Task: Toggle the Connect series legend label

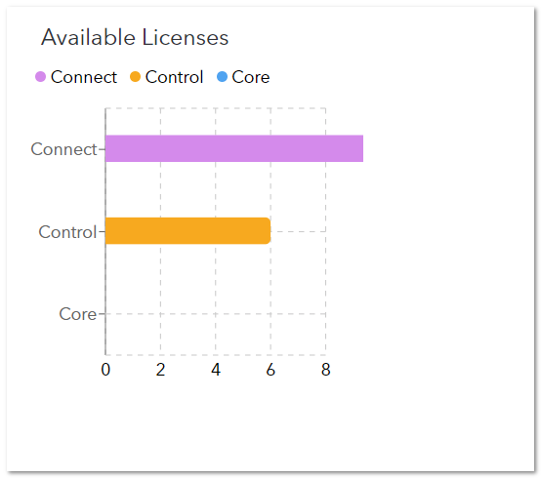Action: tap(84, 77)
